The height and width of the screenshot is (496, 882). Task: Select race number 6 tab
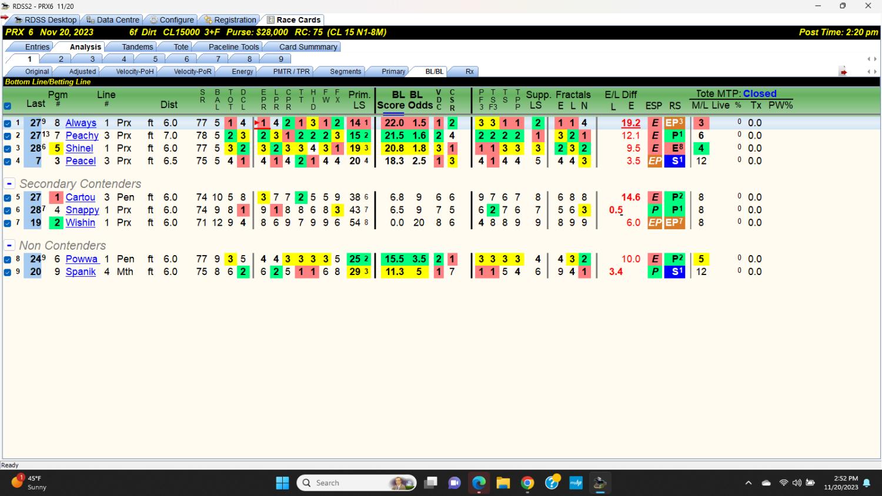point(186,59)
